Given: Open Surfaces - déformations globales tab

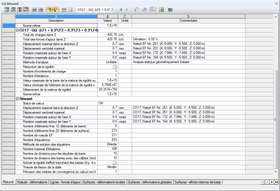Looking at the screenshot, I should click(x=150, y=182).
